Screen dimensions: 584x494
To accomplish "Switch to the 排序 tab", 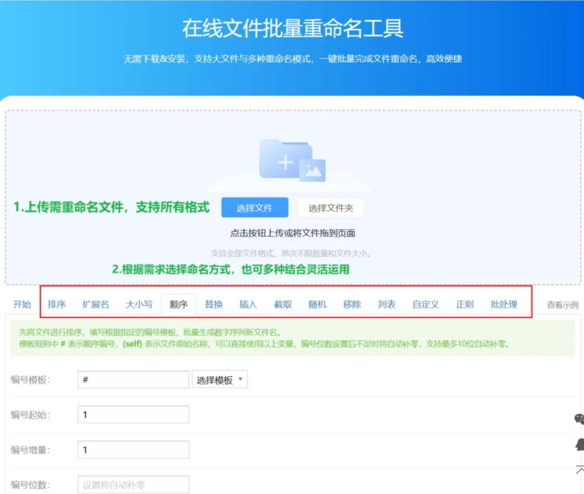I will click(x=56, y=304).
